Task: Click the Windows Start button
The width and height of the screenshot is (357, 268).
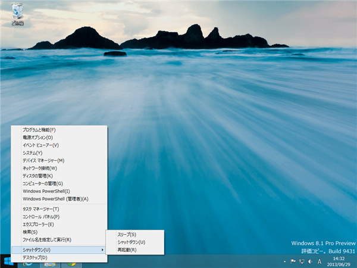Action: 8,261
